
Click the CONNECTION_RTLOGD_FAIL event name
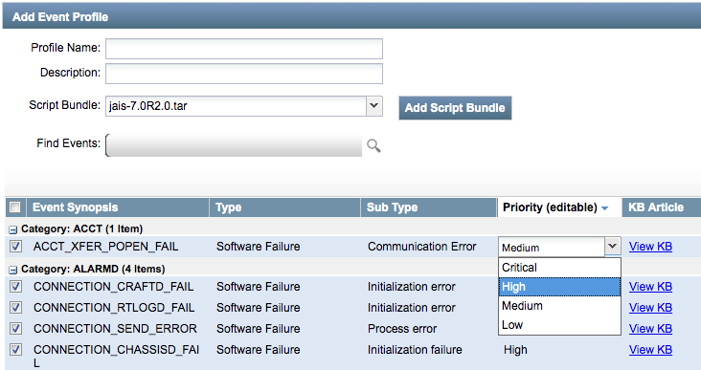tap(114, 308)
